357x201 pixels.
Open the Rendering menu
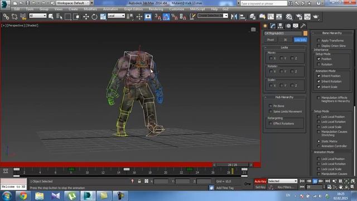[x=156, y=9]
